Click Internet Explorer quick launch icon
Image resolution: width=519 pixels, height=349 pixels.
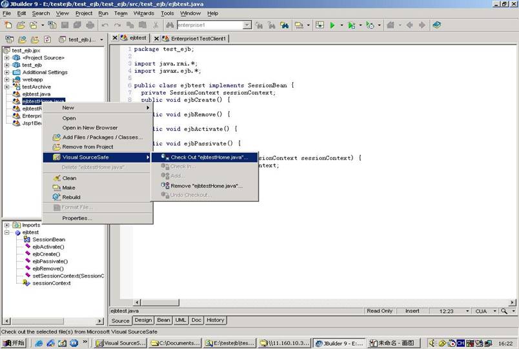pos(39,343)
